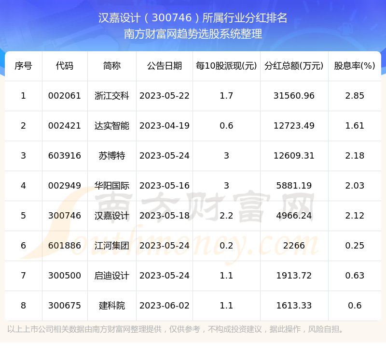Select stock code 603916
Screen dimensions: 386x353
tap(65, 156)
